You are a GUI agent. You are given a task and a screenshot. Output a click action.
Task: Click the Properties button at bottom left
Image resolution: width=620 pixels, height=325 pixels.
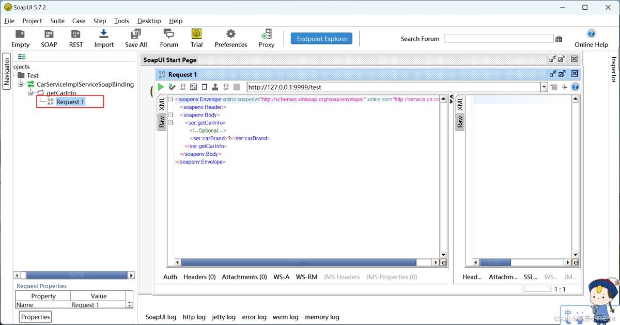point(36,317)
